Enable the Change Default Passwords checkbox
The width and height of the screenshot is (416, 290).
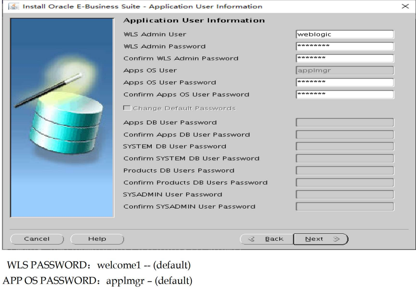pyautogui.click(x=127, y=108)
